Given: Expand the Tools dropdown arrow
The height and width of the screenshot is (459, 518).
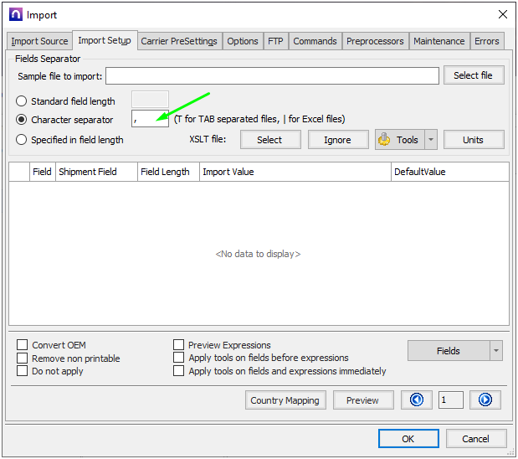Looking at the screenshot, I should [431, 140].
